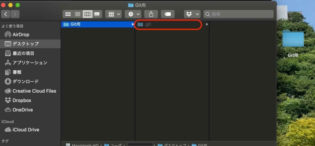Click the Share icon in toolbar

tap(151, 14)
